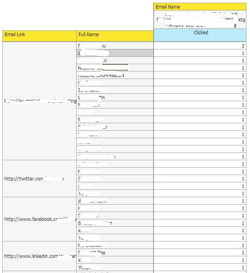
Task: Select the clicked count cell showing 2
Action: click(200, 45)
